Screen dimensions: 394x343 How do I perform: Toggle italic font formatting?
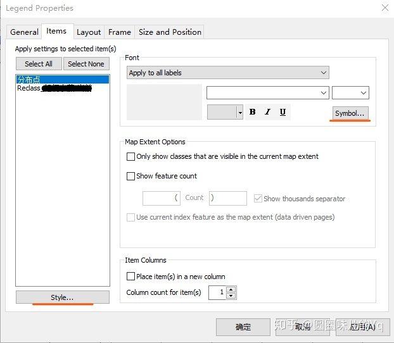pos(268,112)
